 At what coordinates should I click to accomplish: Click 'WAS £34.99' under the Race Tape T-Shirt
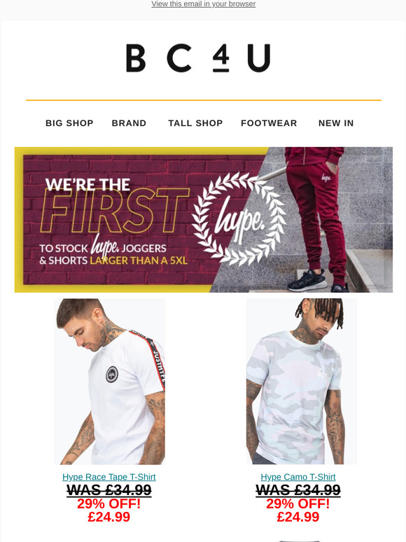(x=108, y=490)
